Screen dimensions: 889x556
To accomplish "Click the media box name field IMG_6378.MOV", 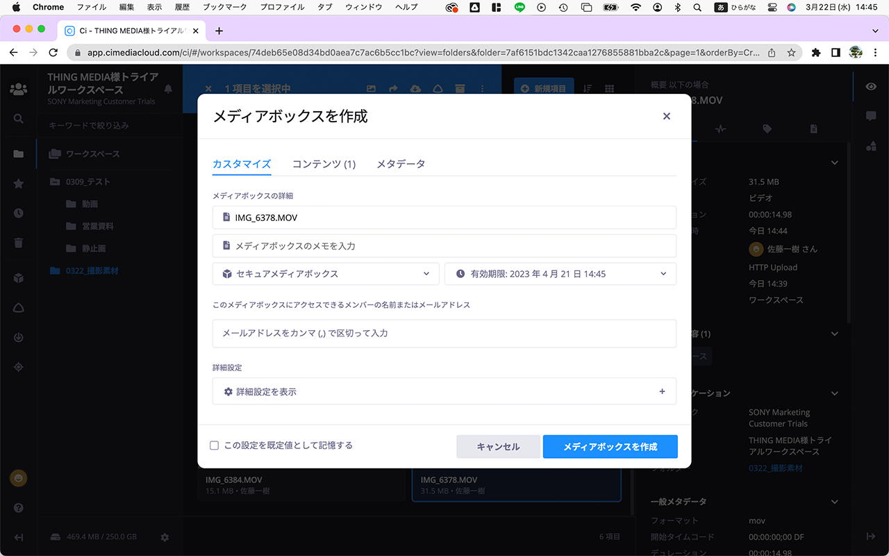I will 444,218.
